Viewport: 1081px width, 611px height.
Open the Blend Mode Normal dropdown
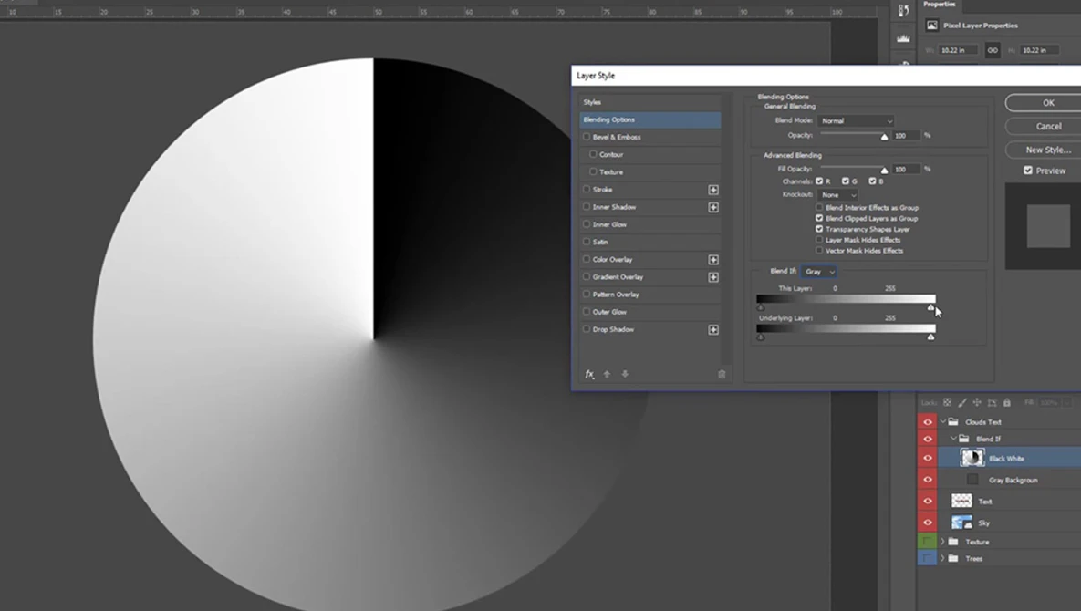[856, 121]
